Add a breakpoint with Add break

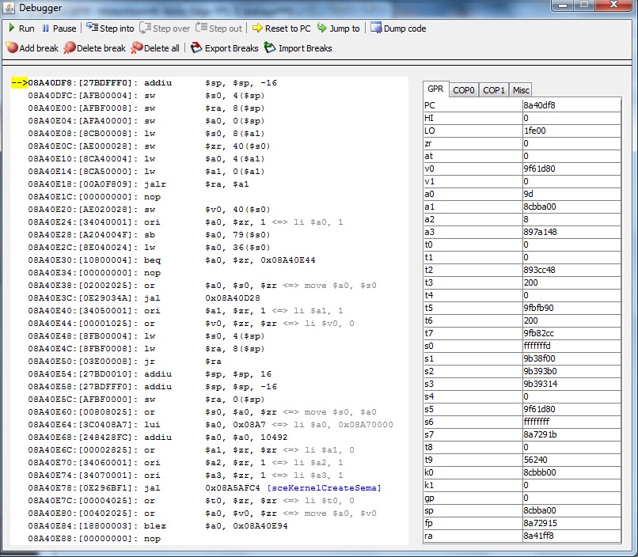pyautogui.click(x=12, y=48)
